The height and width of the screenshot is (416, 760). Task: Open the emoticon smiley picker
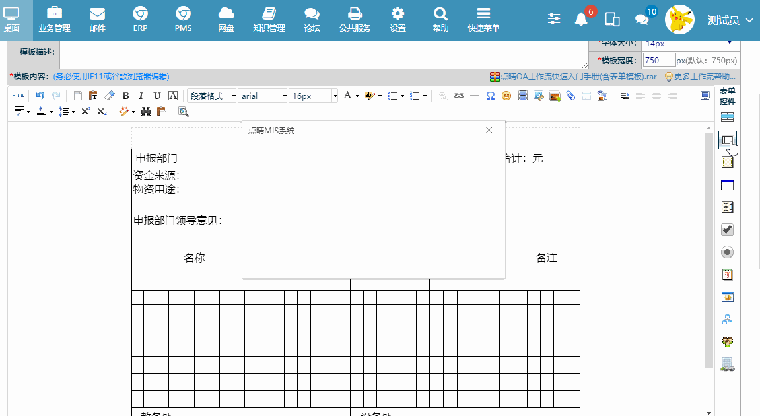(x=506, y=96)
